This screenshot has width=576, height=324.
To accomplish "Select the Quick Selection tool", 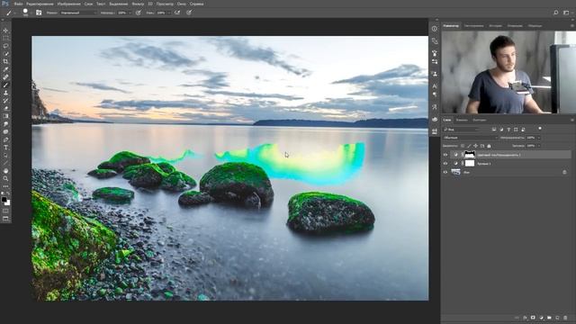I will (x=5, y=54).
